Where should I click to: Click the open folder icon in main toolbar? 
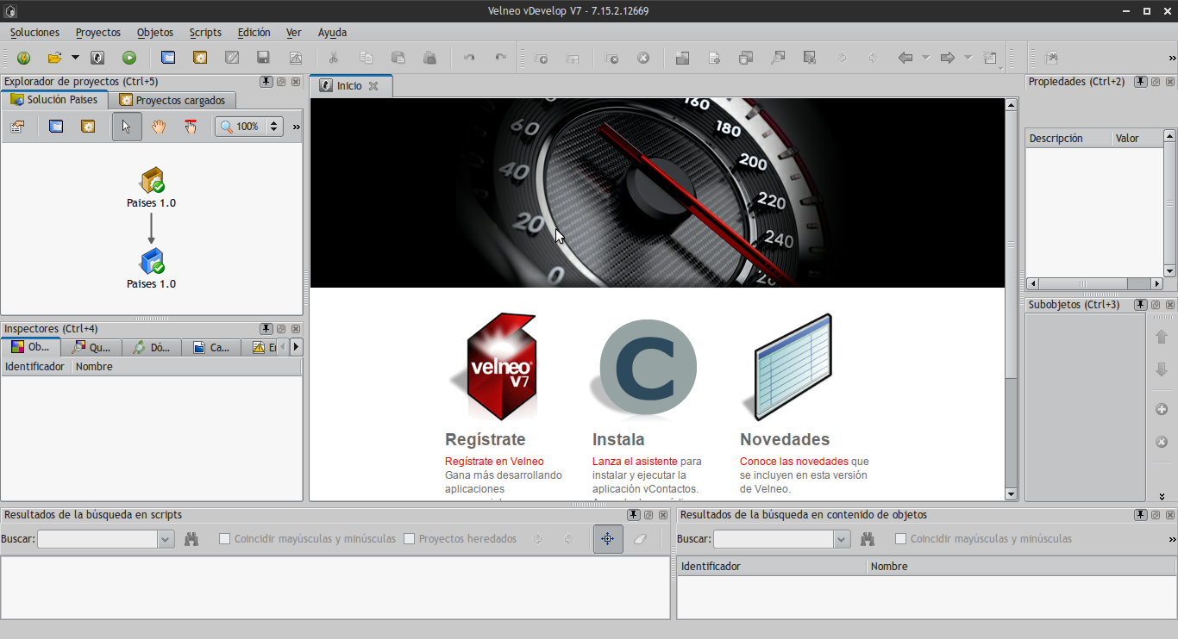(x=54, y=58)
